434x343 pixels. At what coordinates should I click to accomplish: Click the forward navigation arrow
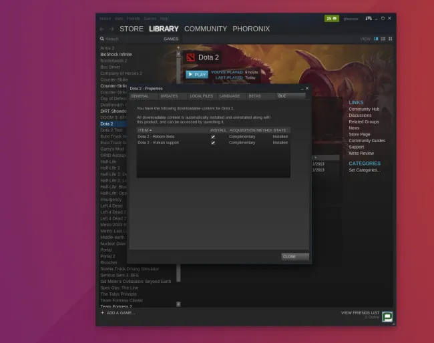112,29
